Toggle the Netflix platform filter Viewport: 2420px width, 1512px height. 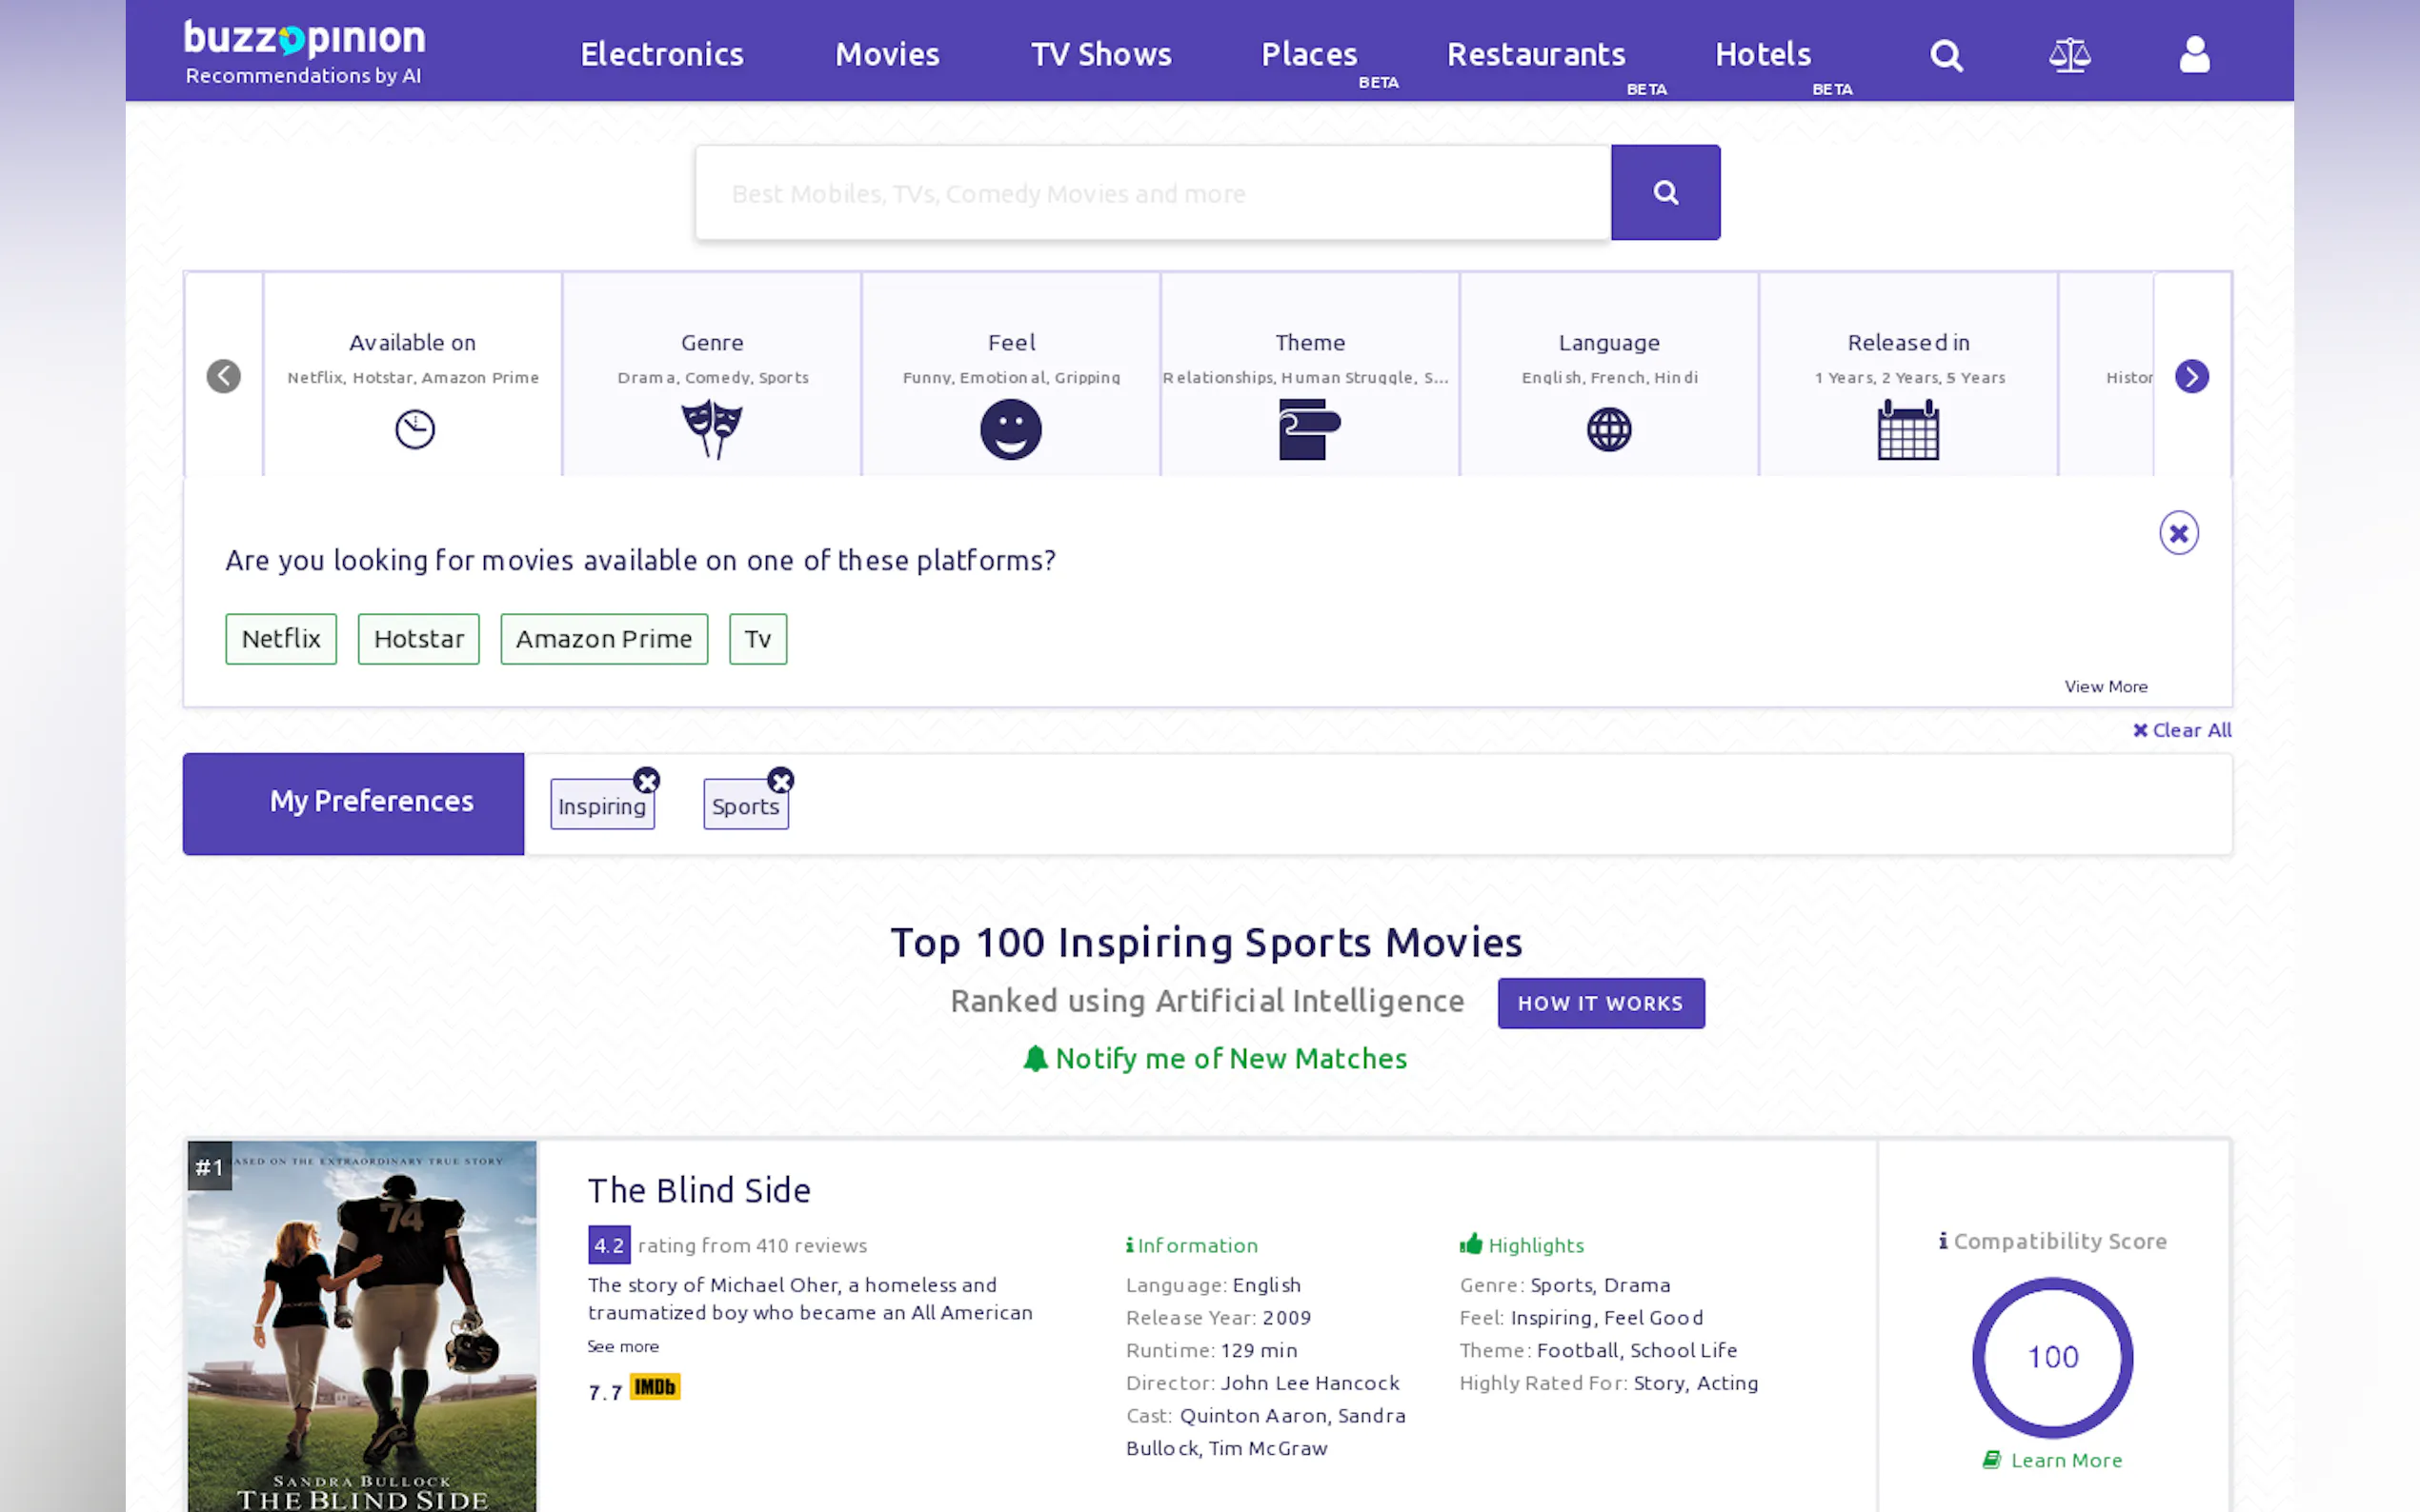point(281,639)
